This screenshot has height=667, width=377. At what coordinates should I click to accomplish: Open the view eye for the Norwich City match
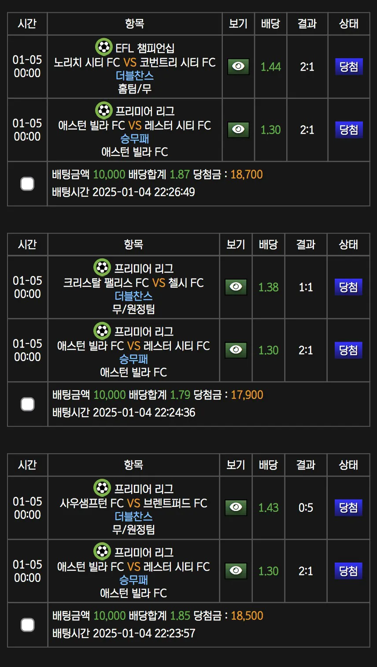point(238,67)
